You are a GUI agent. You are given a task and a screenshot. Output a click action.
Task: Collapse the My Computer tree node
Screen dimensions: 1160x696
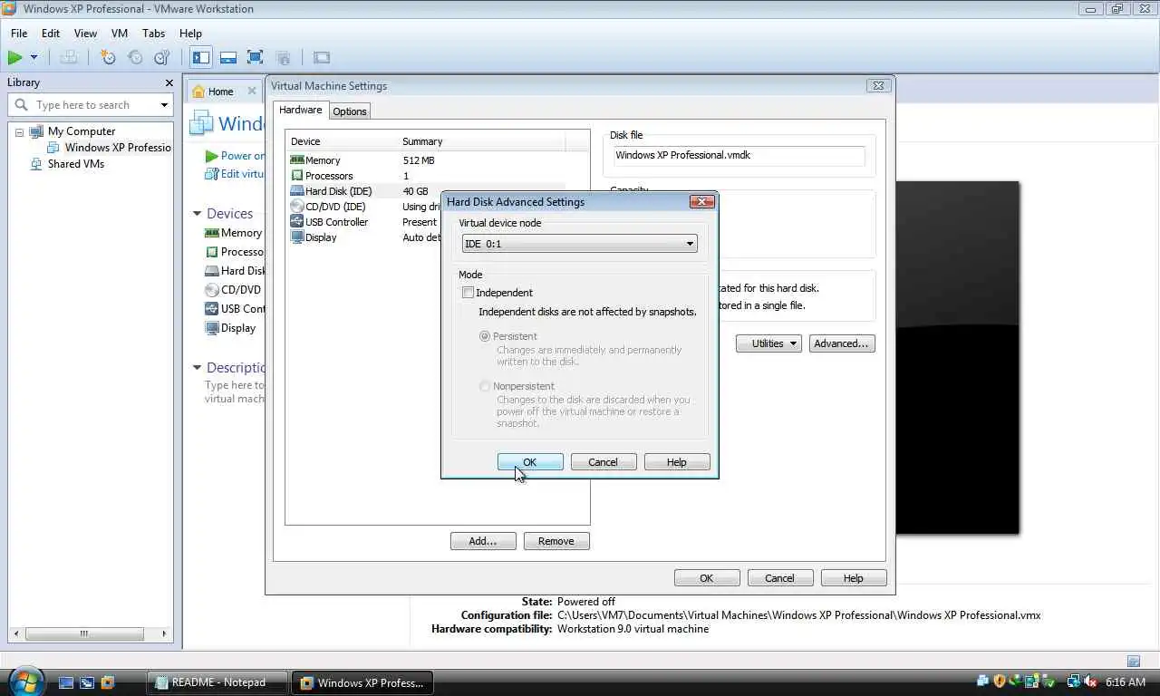[x=19, y=132]
